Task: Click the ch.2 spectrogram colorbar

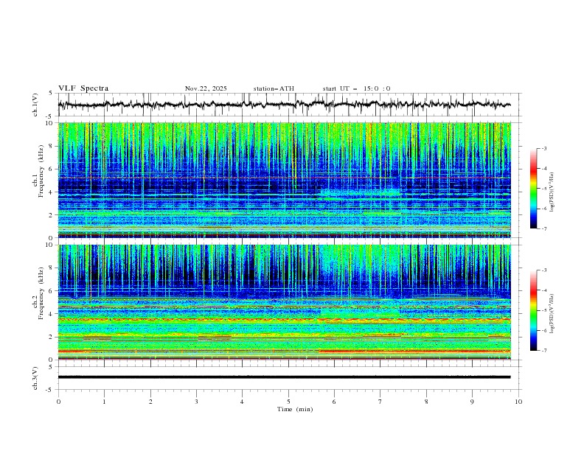Action: click(533, 310)
